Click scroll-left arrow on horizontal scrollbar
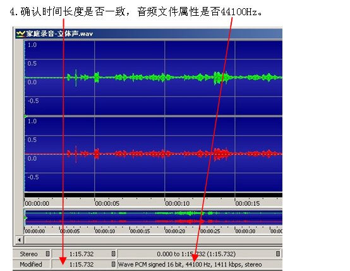 (x=20, y=240)
